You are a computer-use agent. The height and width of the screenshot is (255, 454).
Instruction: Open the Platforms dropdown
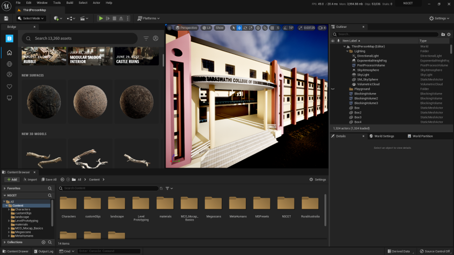149,19
